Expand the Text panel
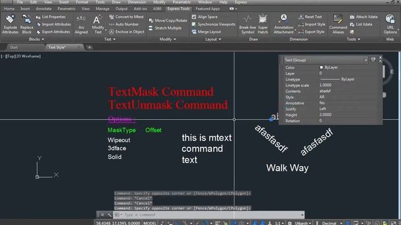This screenshot has height=225, width=401. click(x=110, y=39)
